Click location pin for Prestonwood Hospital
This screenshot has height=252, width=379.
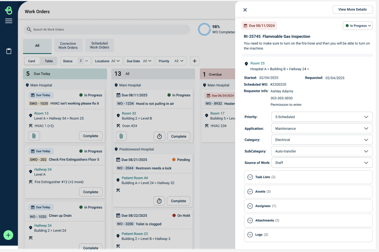116,149
